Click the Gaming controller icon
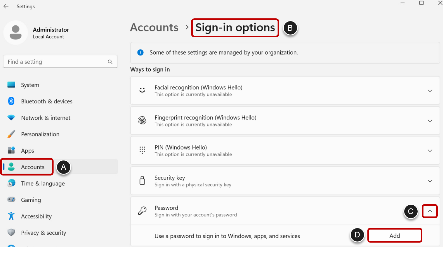Screen dimensions: 443x253 click(x=11, y=200)
